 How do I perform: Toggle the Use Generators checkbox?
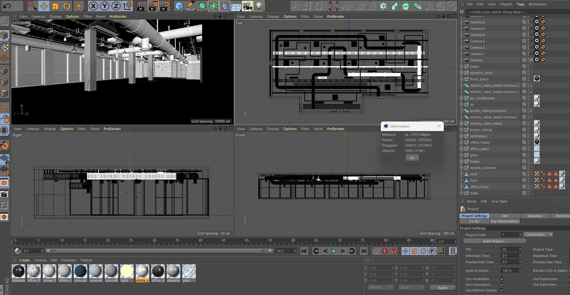pyautogui.click(x=502, y=284)
